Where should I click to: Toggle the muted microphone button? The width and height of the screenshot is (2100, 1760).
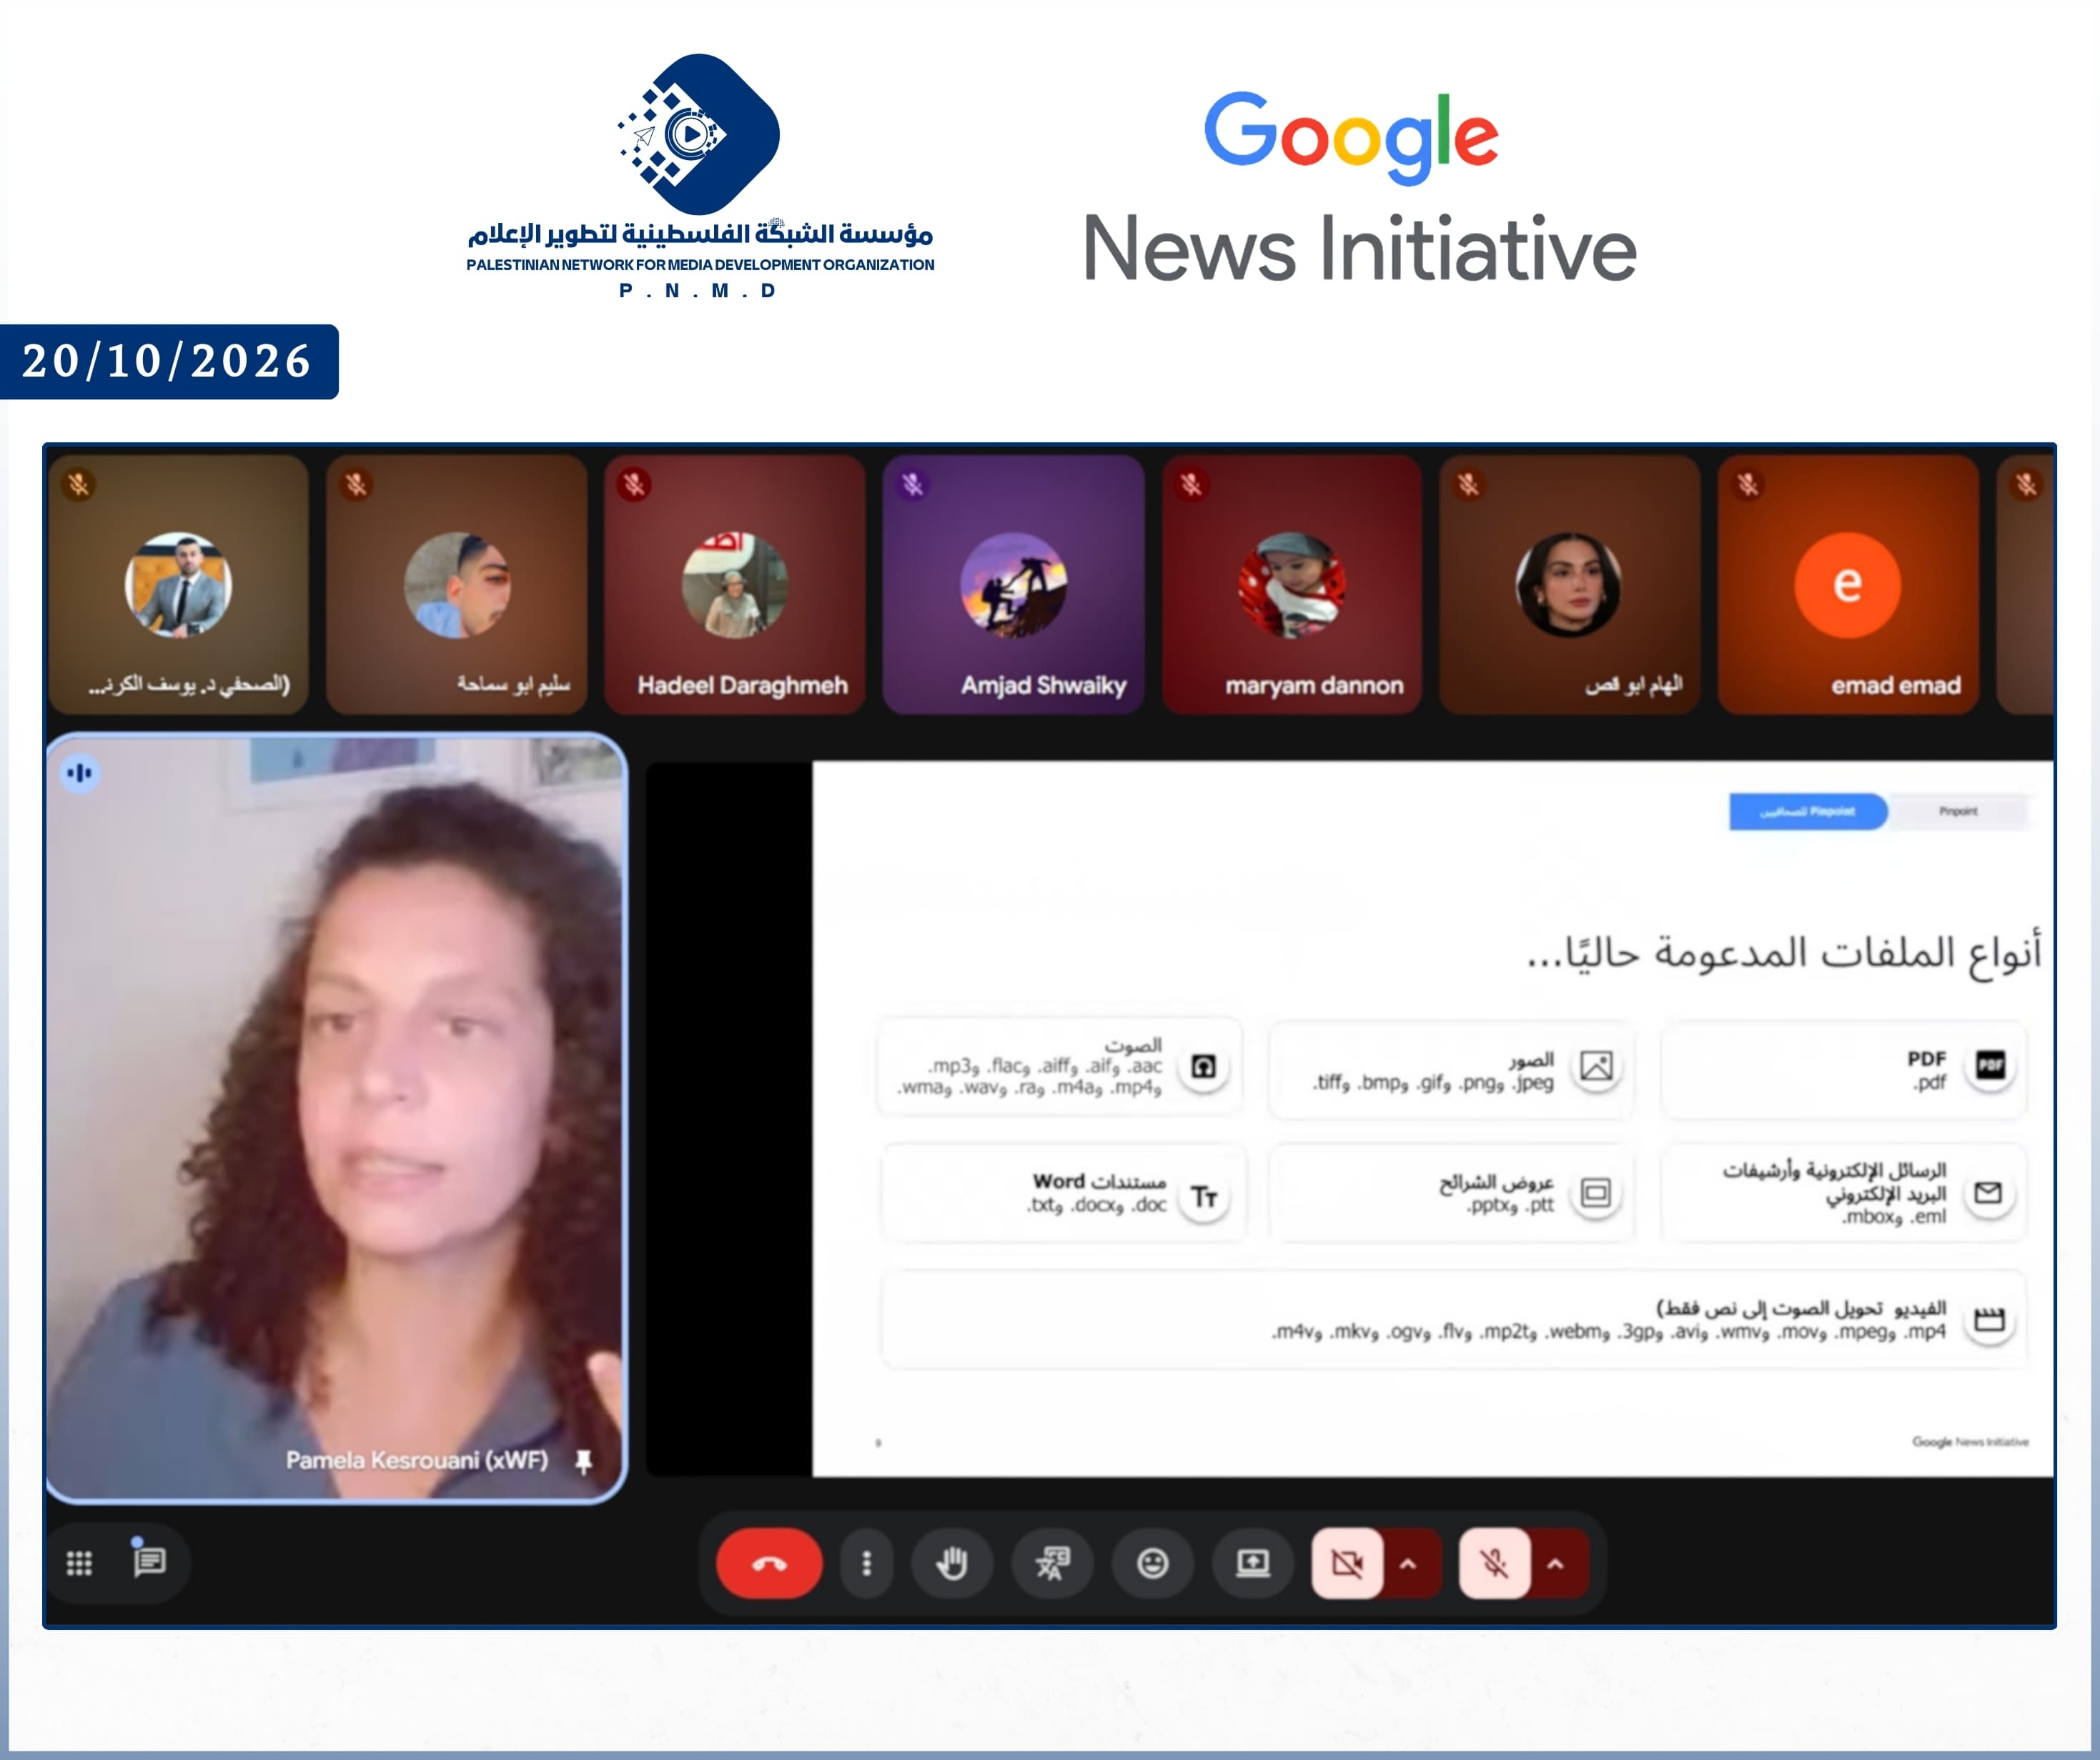[1494, 1563]
